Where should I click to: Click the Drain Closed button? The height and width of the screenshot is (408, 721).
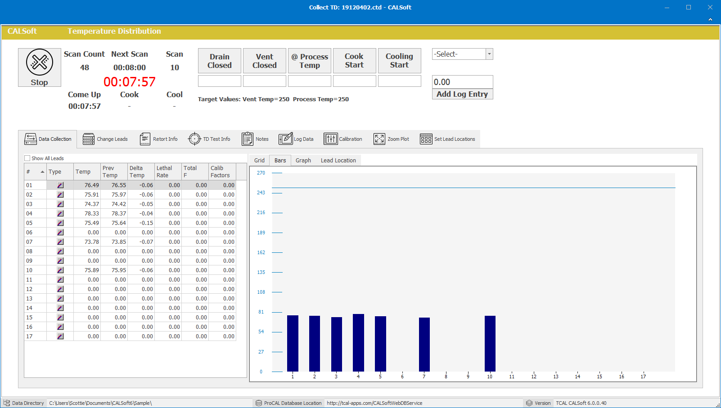tap(220, 61)
